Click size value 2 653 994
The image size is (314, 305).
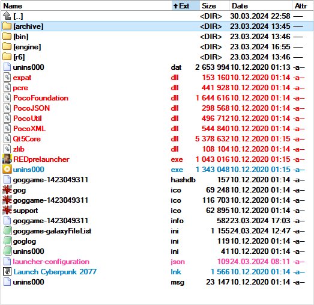[212, 67]
